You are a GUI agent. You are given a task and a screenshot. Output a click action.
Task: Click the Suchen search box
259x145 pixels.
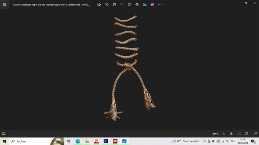pos(31,141)
